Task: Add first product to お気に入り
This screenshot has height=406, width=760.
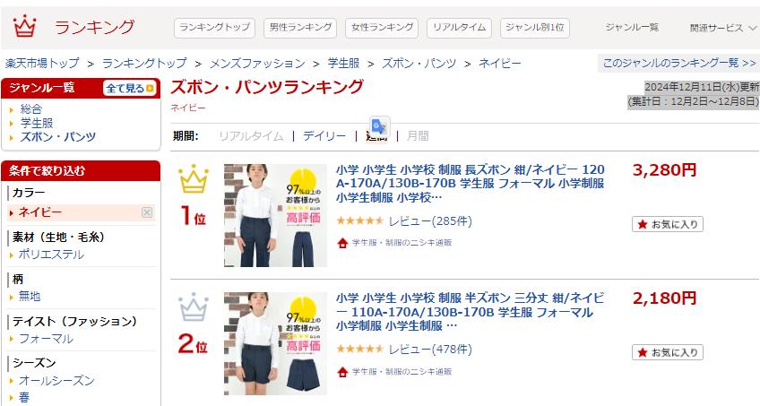Action: coord(668,224)
